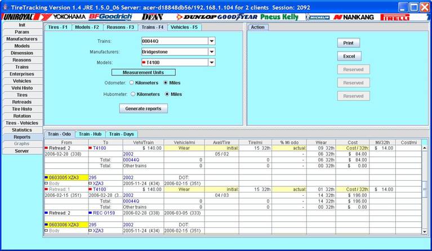The image size is (432, 251).
Task: Click the Pirelli brand logo
Action: pos(395,17)
